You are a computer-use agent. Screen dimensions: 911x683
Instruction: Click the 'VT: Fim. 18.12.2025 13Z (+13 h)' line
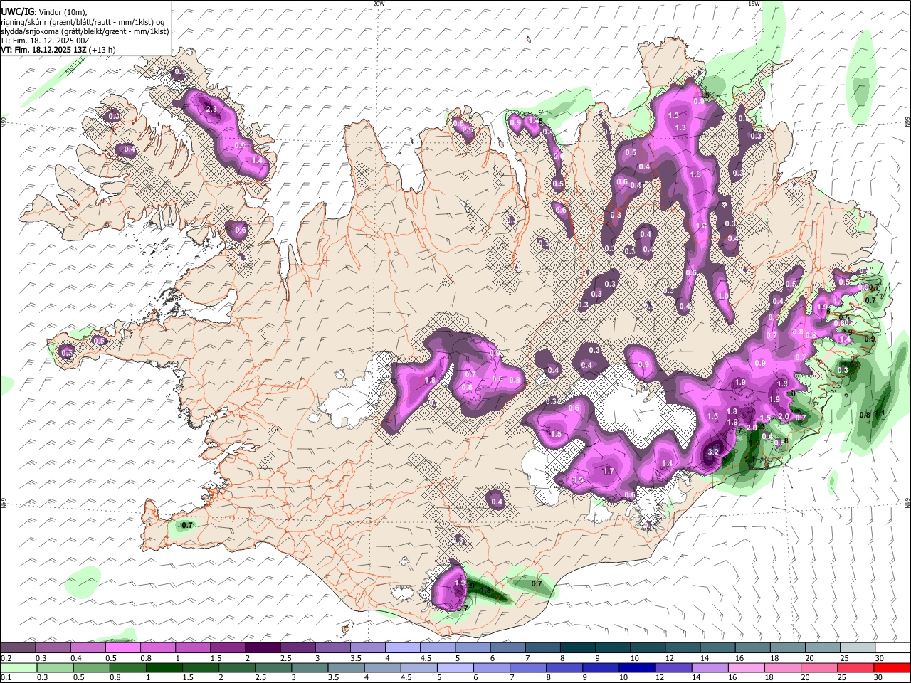tap(58, 50)
